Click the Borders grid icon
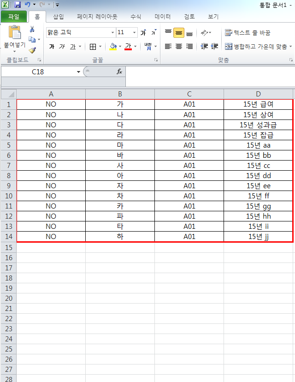This screenshot has width=295, height=382. tap(93, 47)
